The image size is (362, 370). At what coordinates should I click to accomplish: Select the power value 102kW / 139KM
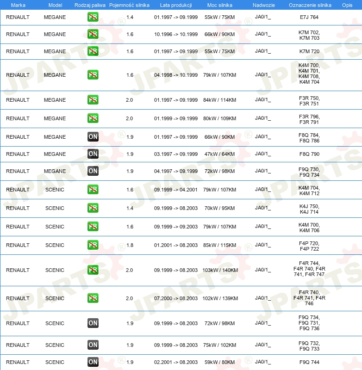(220, 298)
